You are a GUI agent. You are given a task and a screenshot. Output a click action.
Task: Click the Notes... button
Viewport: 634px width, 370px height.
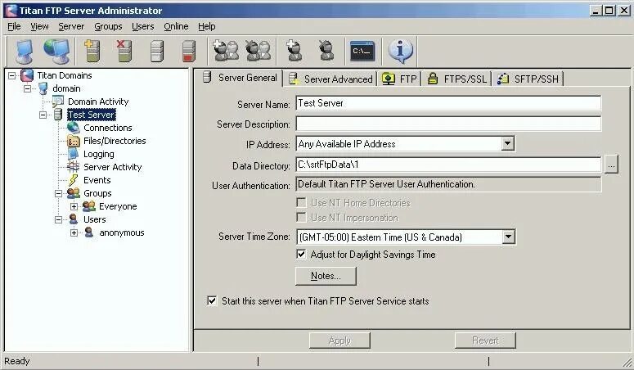point(326,276)
